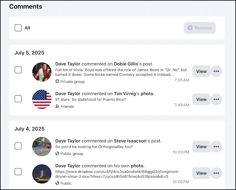
Task: View the comment on Dobie Gillis's post
Action: coord(201,71)
